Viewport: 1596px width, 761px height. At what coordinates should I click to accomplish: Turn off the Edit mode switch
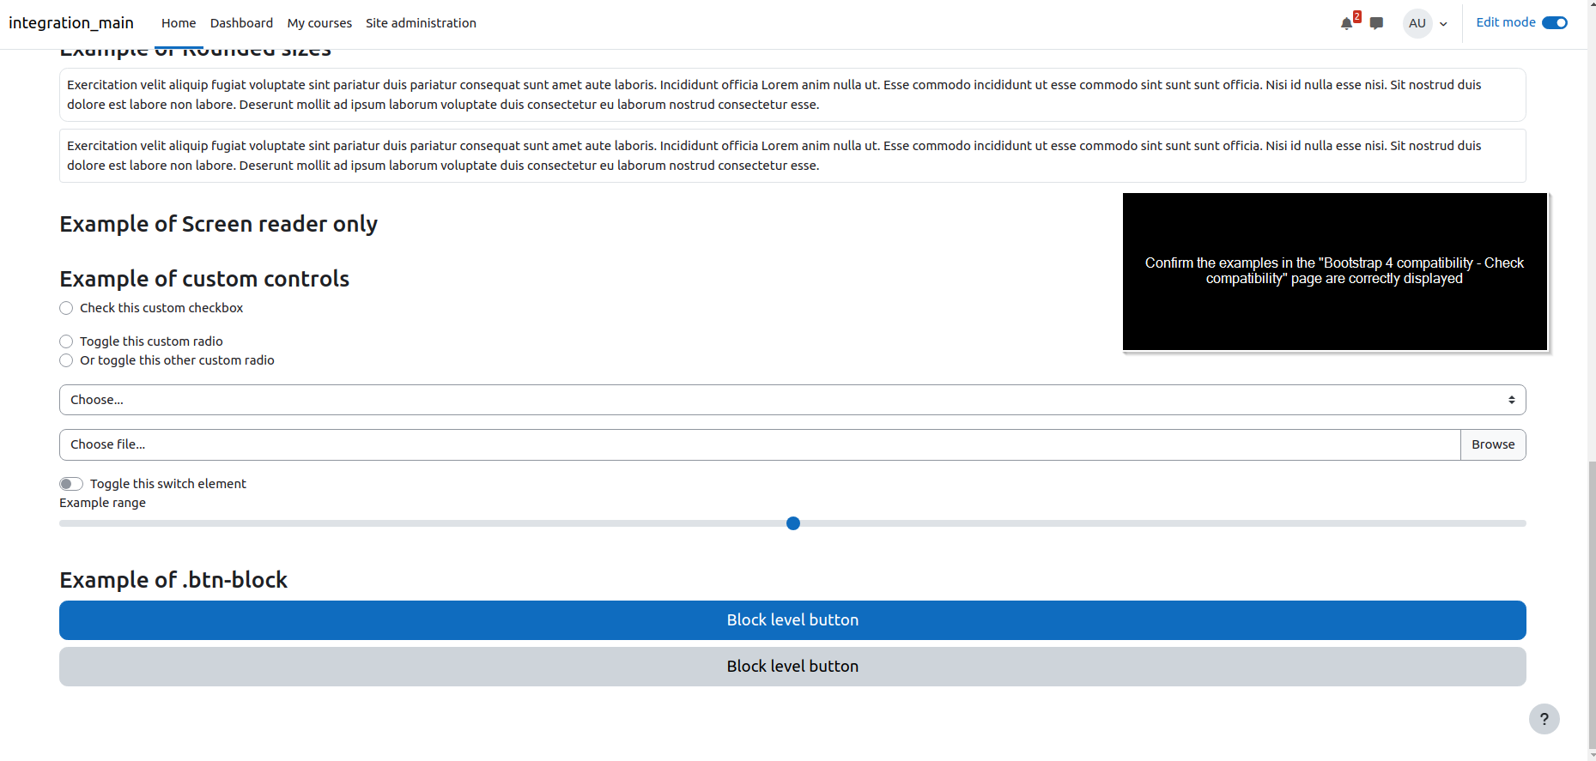click(1555, 23)
